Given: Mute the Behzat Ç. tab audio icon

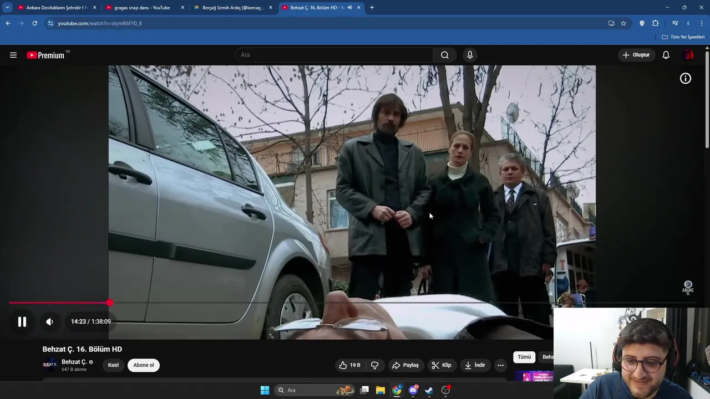Looking at the screenshot, I should [349, 8].
